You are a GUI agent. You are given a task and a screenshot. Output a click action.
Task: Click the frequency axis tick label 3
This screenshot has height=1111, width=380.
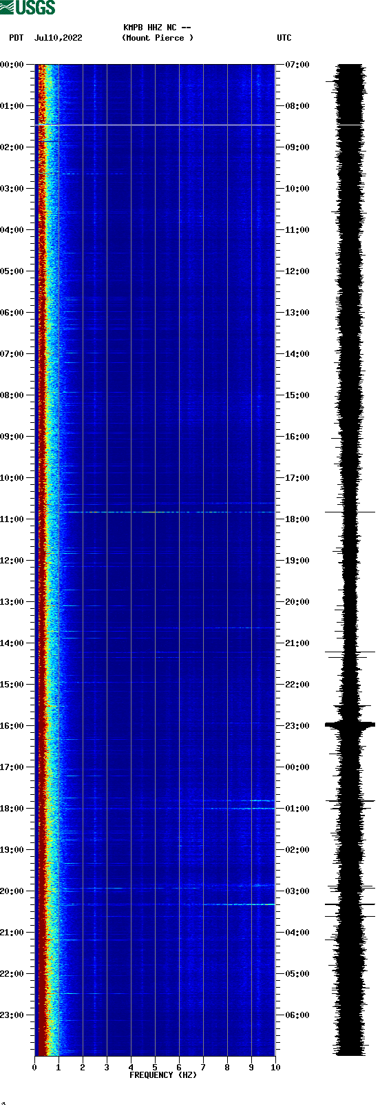pyautogui.click(x=107, y=1068)
